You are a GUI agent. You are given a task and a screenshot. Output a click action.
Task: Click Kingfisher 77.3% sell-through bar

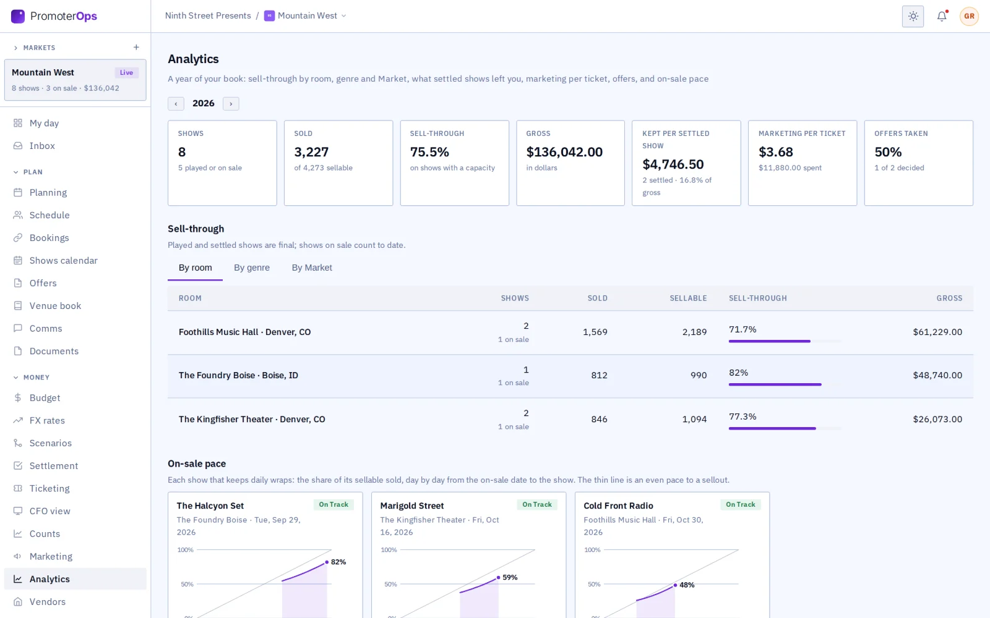(785, 428)
